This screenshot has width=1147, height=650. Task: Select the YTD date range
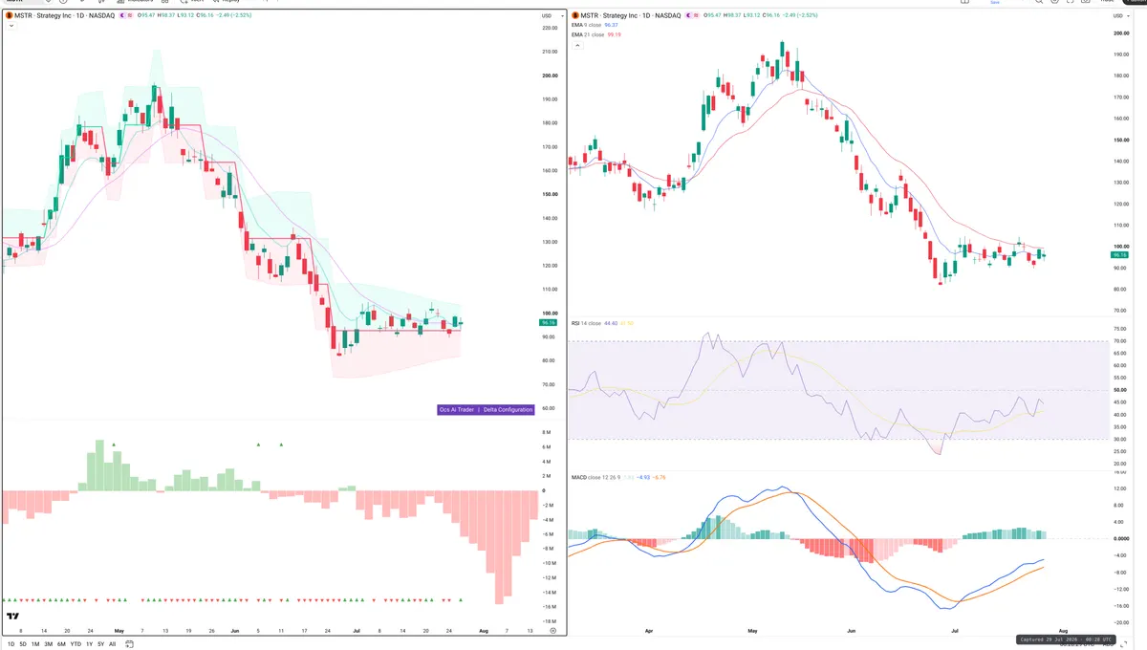tap(76, 644)
